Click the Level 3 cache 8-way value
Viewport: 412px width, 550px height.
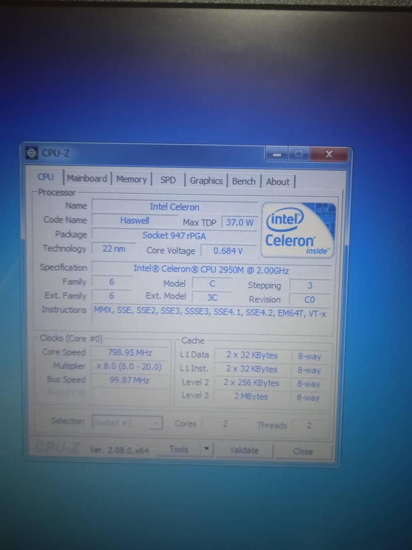point(308,397)
